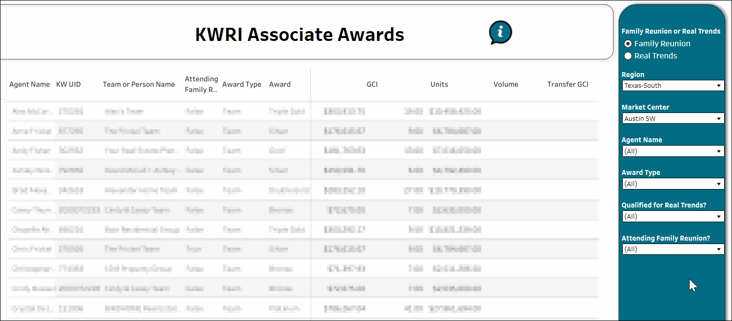Viewport: 732px width, 321px height.
Task: Click the GCI column header
Action: pyautogui.click(x=372, y=84)
